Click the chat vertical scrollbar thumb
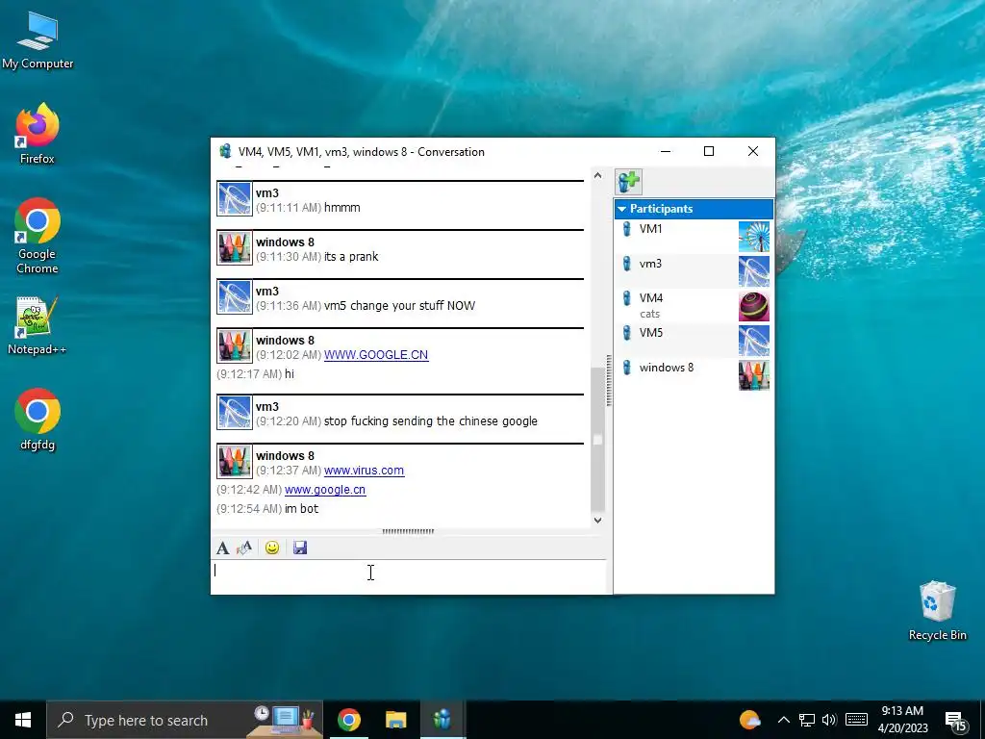The width and height of the screenshot is (985, 739). [x=597, y=439]
